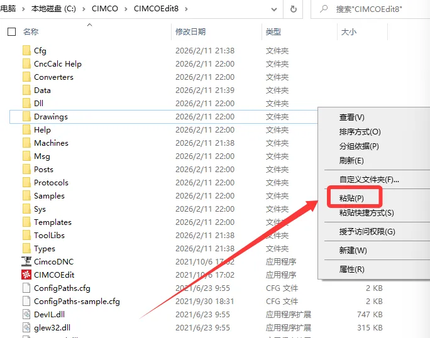Viewport: 430px width, 338px height.
Task: Expand the chevron after CIMCO breadcrumb
Action: [x=126, y=9]
